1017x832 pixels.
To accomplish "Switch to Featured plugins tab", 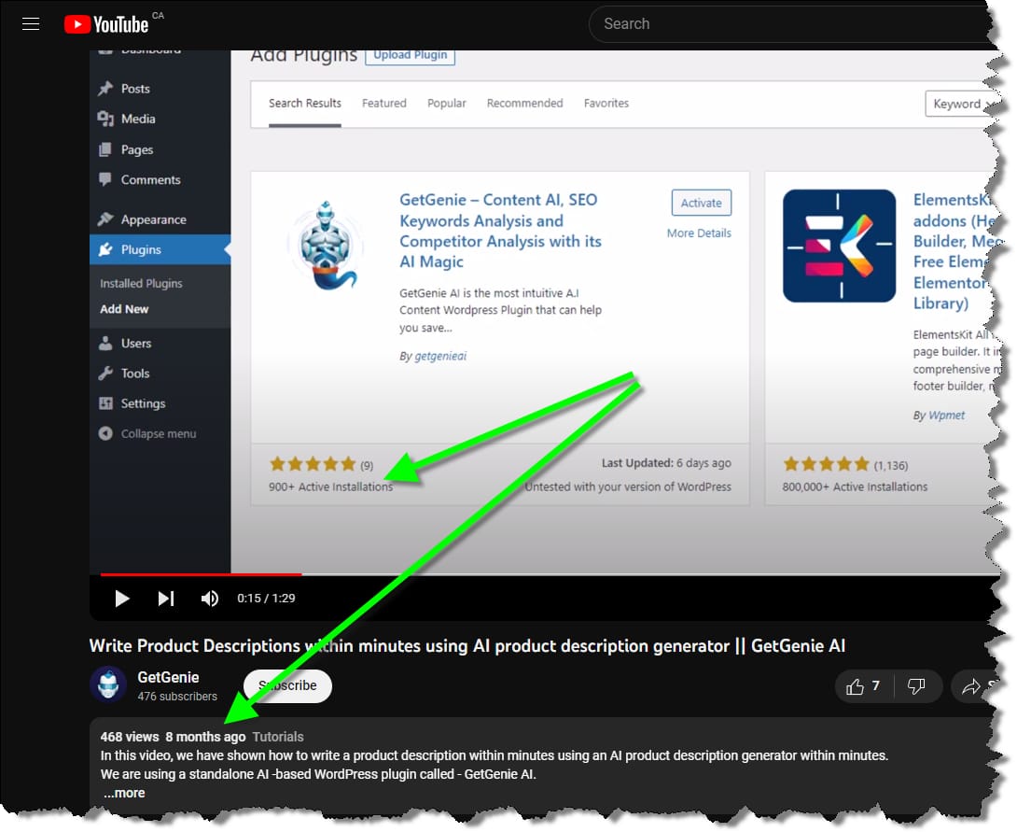I will click(x=384, y=104).
